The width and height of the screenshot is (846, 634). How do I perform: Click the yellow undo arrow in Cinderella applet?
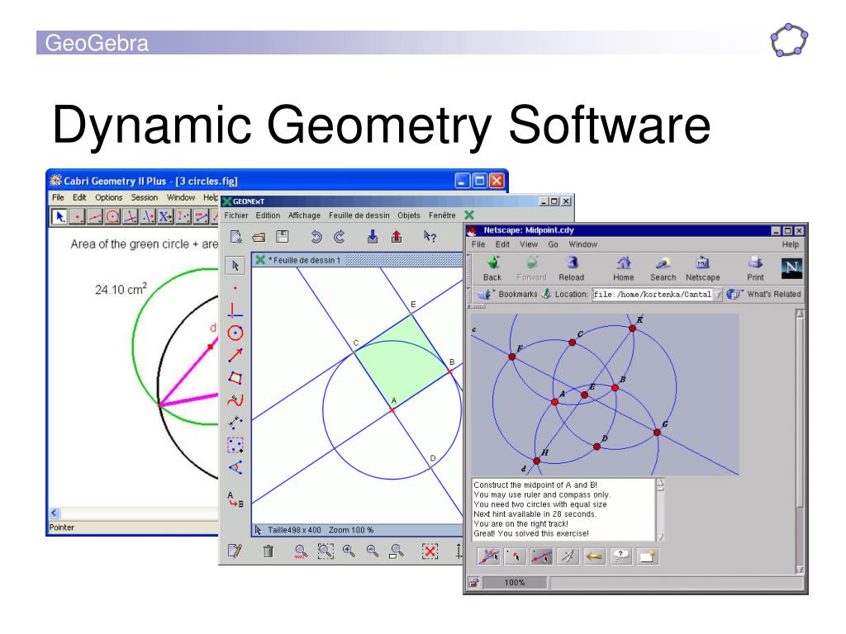pyautogui.click(x=594, y=556)
